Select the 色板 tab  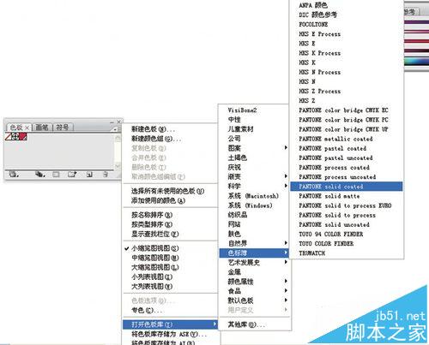click(x=19, y=128)
